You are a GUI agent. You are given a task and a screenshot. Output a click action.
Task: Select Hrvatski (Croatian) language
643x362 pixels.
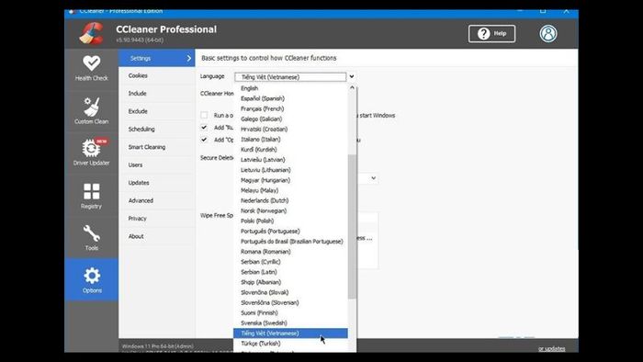291,130
